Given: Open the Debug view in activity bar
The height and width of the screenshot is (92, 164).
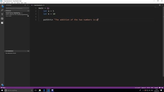Looking at the screenshot, I should pyautogui.click(x=2, y=19).
